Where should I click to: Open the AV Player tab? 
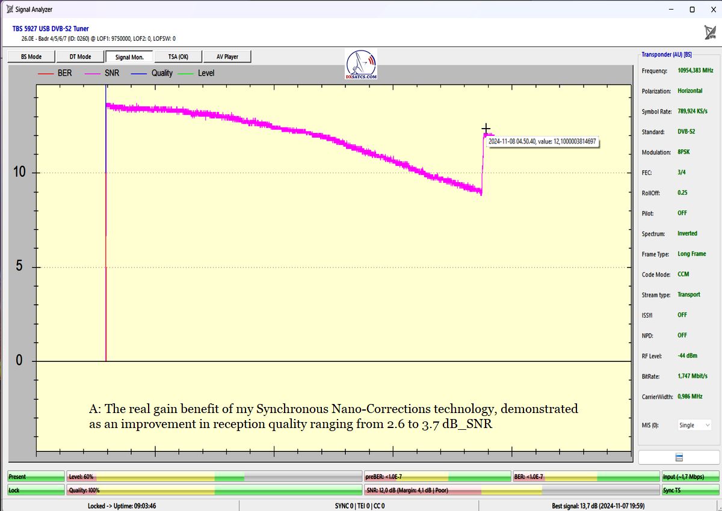pyautogui.click(x=227, y=57)
